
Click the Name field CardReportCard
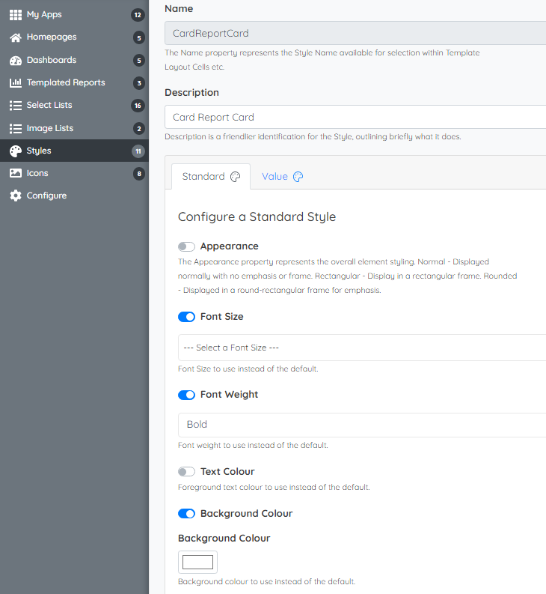coord(355,34)
